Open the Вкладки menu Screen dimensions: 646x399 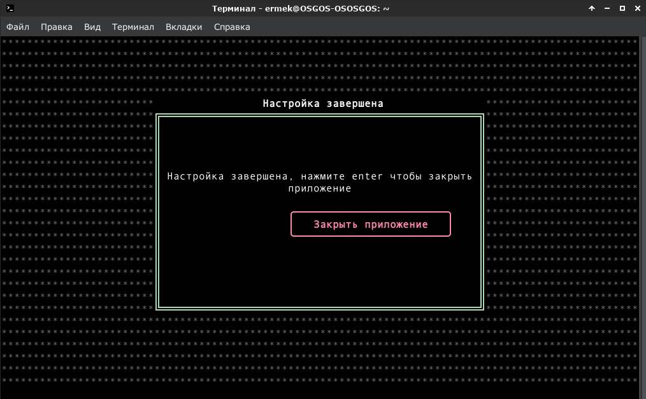coord(183,27)
